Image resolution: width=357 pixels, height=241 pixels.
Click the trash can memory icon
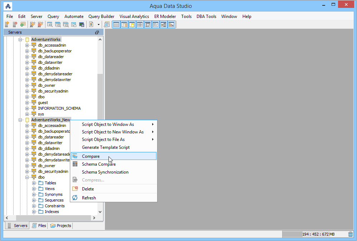(x=351, y=234)
